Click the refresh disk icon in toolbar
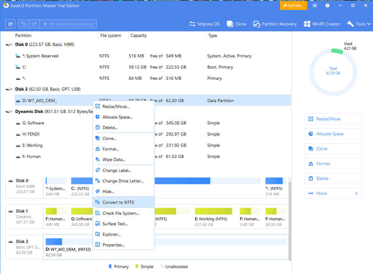This screenshot has width=373, height=274. pyautogui.click(x=10, y=24)
